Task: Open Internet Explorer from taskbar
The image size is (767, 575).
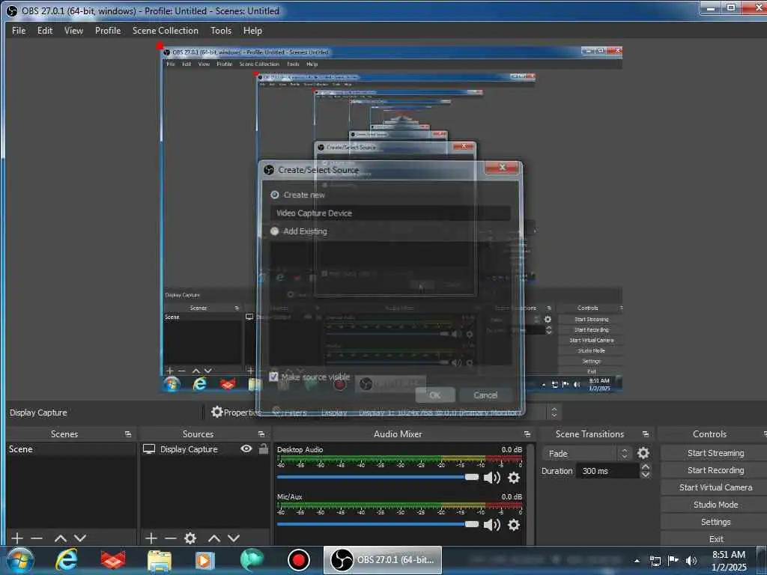Action: (66, 560)
